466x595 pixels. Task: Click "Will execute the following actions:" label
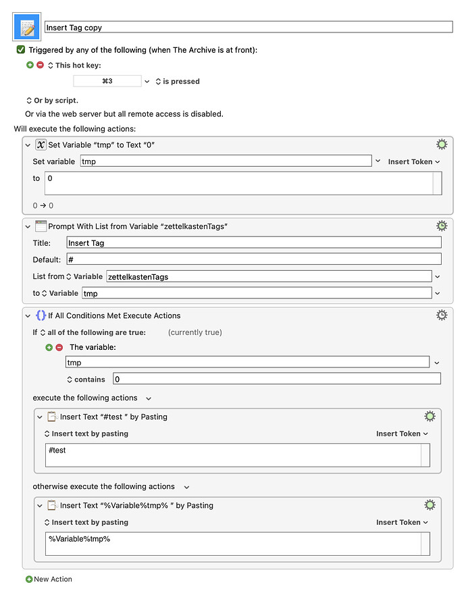coord(75,128)
